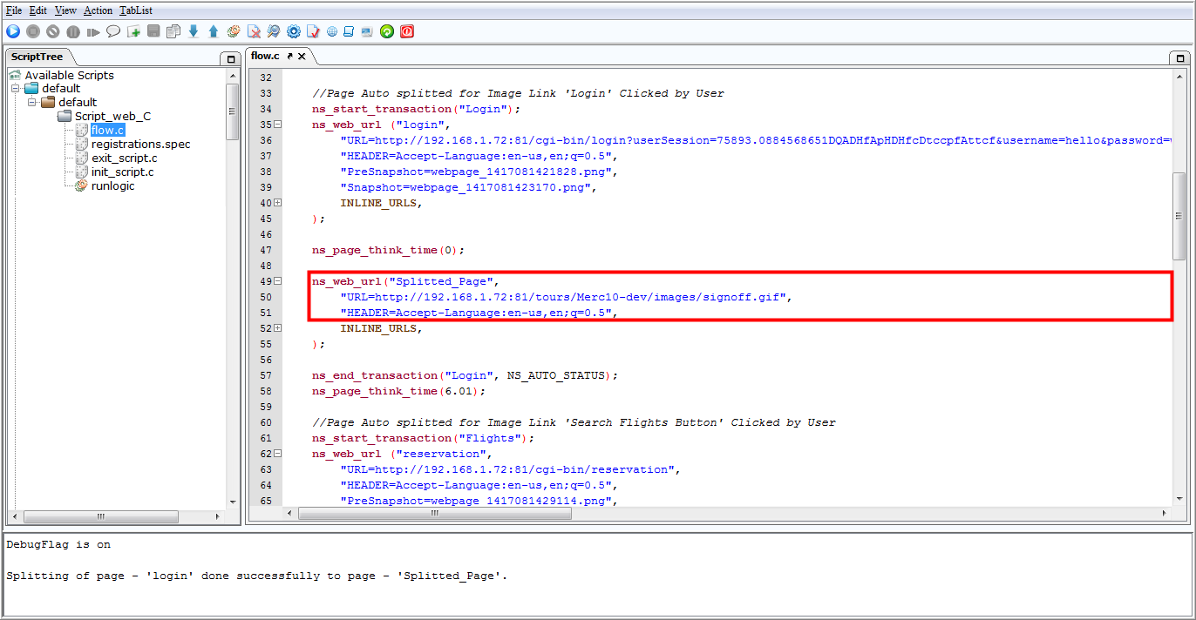
Task: Click the copy pages icon in toolbar
Action: click(x=173, y=31)
